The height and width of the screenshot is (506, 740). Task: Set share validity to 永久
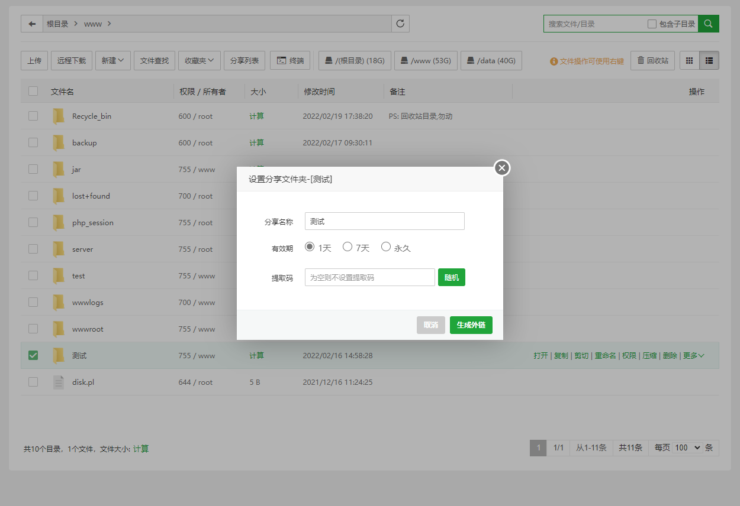tap(386, 248)
